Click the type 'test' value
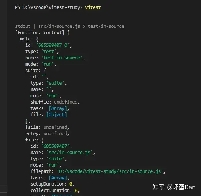This screenshot has height=196, width=201. tap(49, 52)
